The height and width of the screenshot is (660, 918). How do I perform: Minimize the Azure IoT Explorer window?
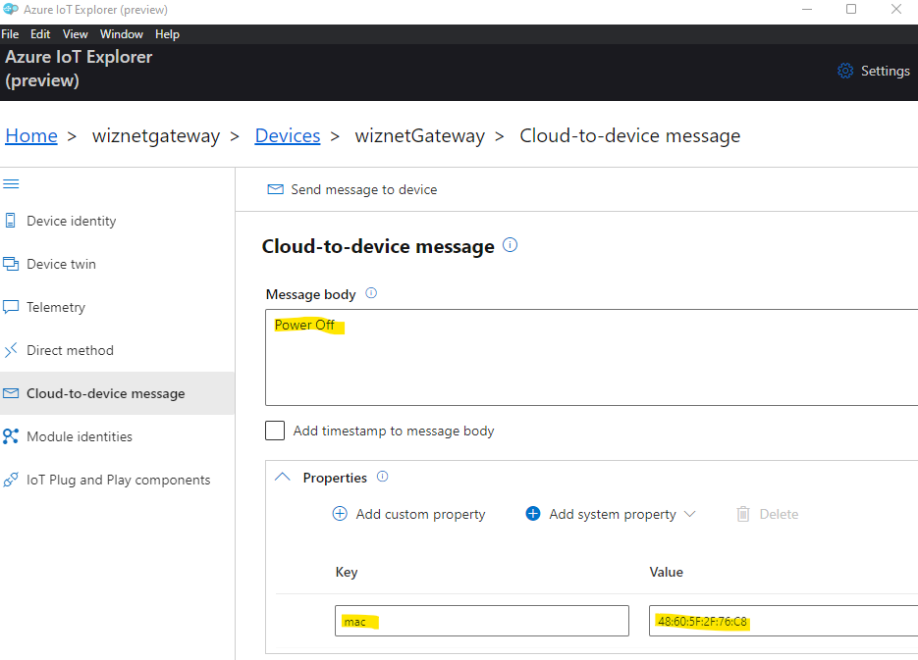point(807,10)
